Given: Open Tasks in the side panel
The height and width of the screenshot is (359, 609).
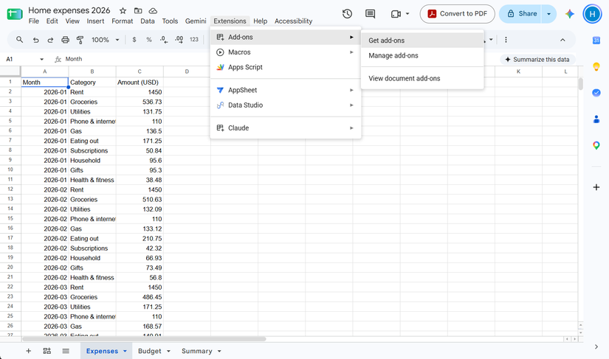Looking at the screenshot, I should 596,93.
